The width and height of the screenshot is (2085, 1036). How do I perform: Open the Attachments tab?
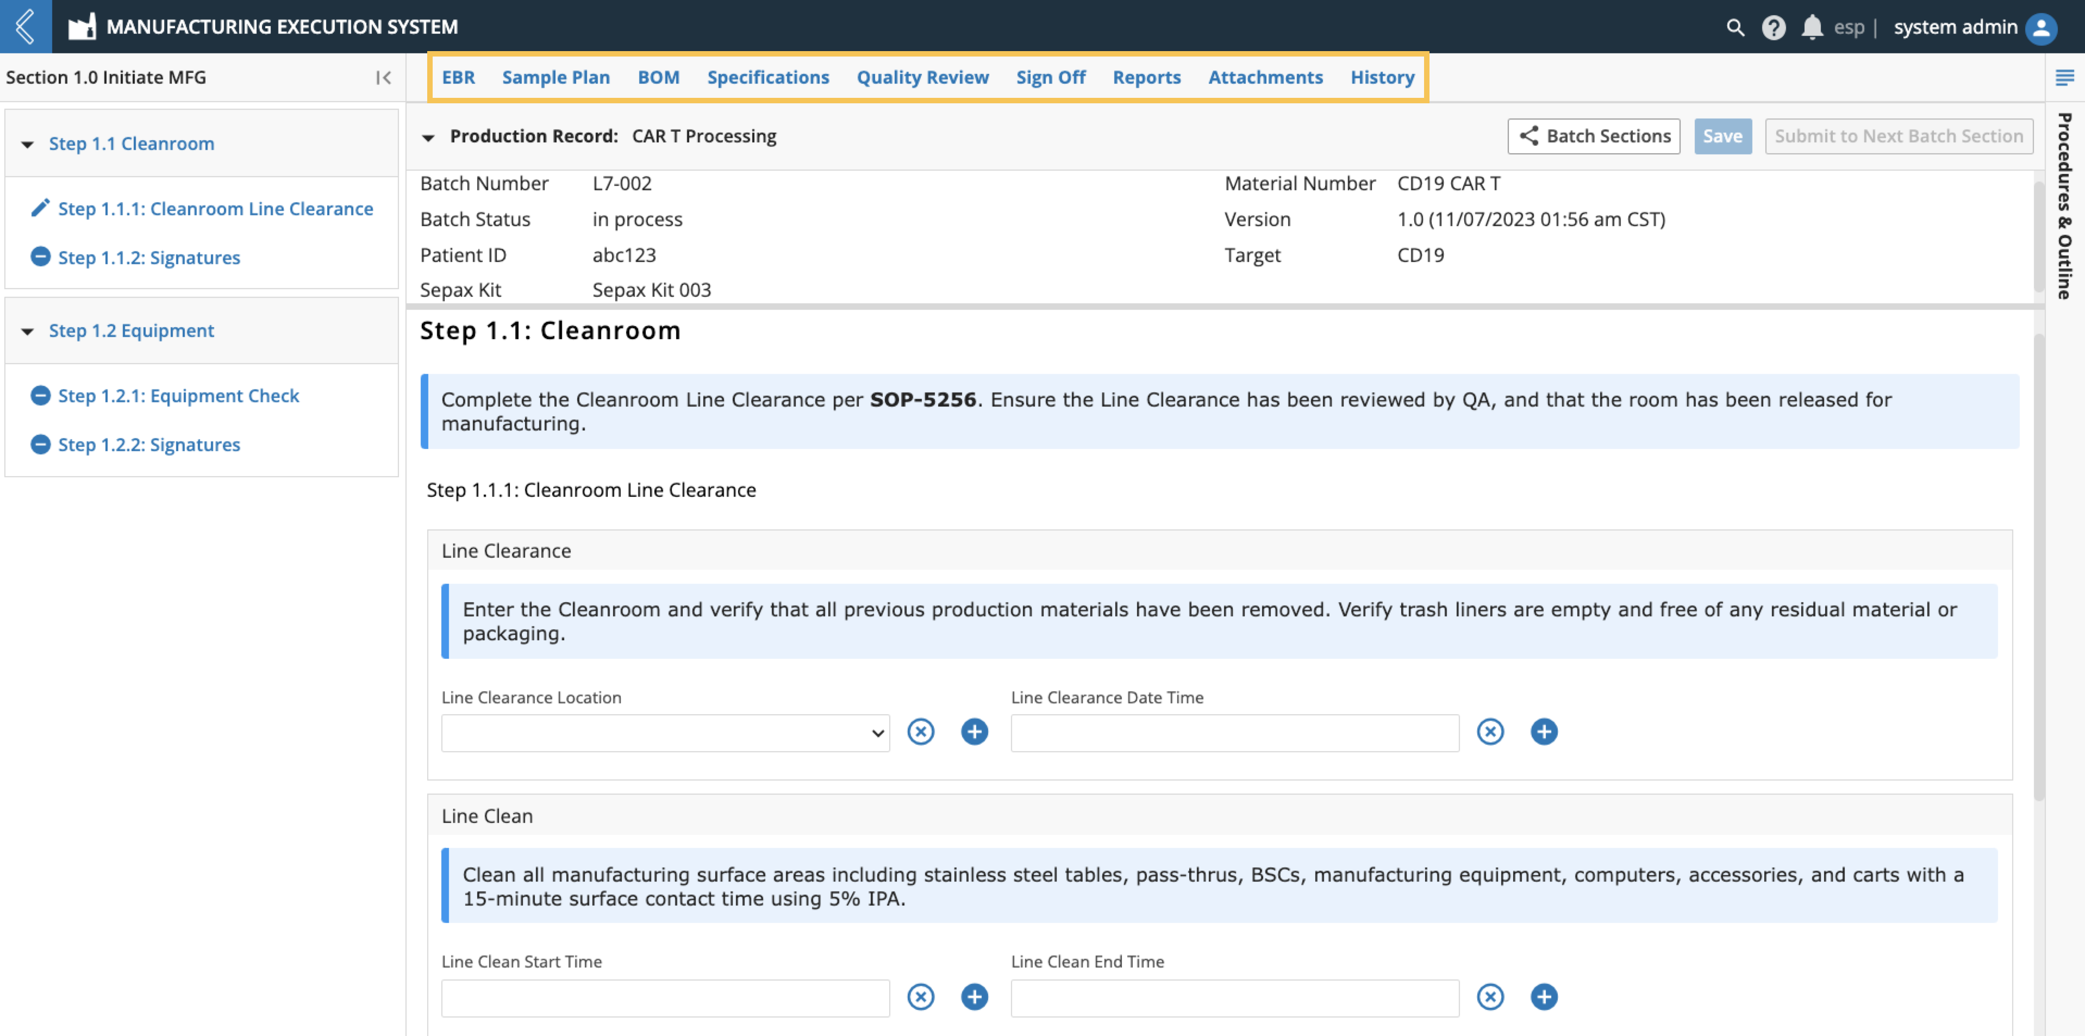1266,77
